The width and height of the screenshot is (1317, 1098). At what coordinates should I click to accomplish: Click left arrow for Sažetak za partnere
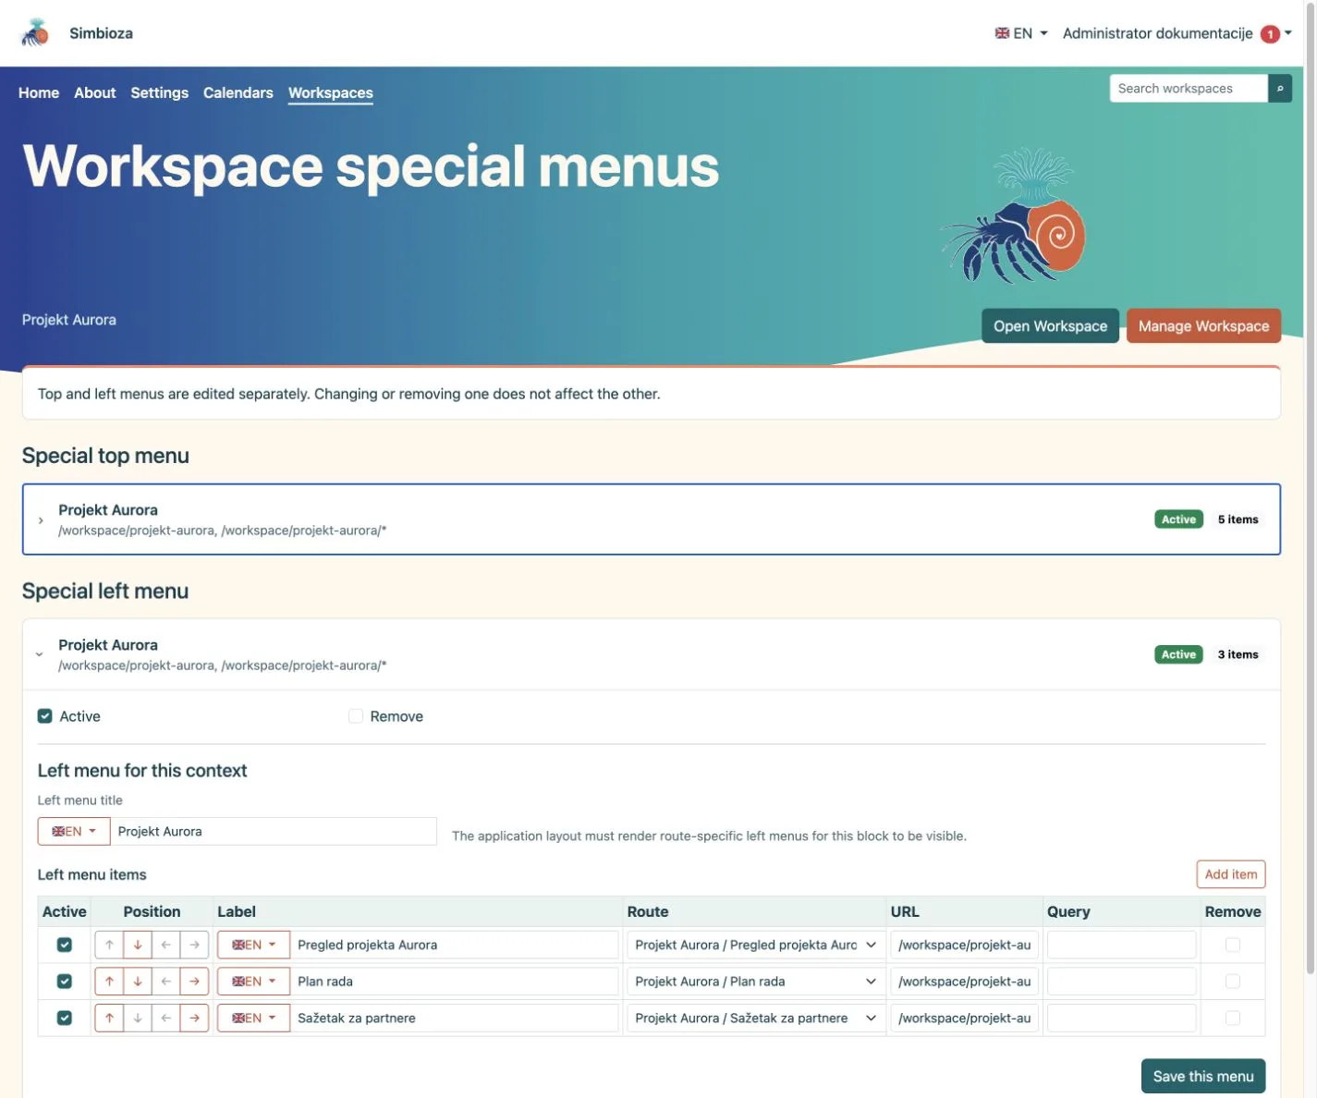(x=166, y=1018)
